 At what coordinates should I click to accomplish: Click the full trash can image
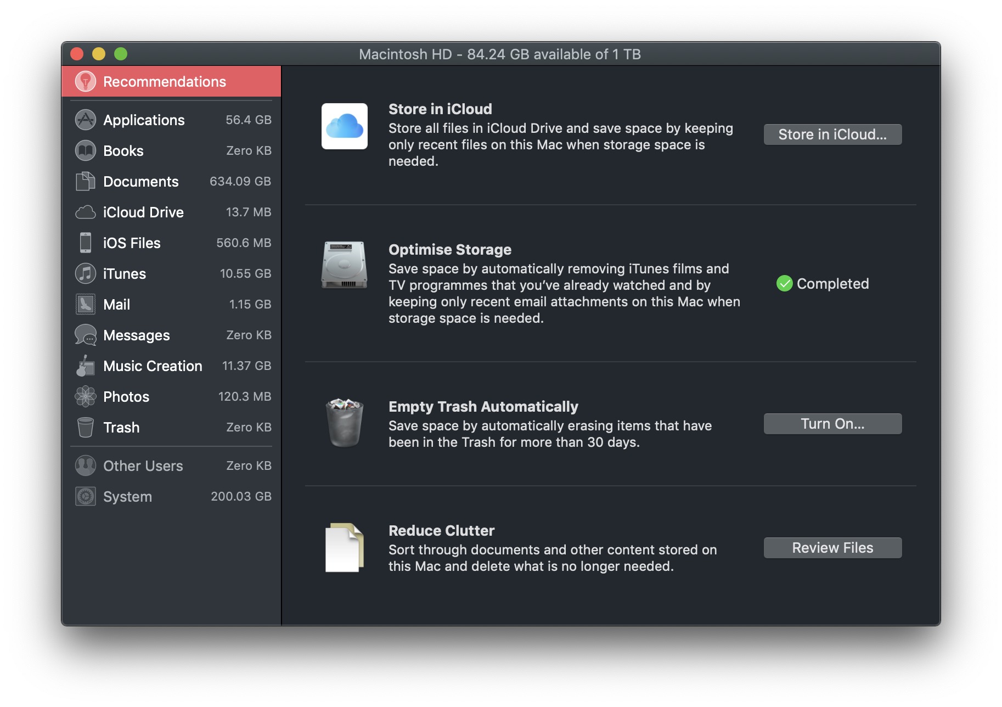[345, 423]
